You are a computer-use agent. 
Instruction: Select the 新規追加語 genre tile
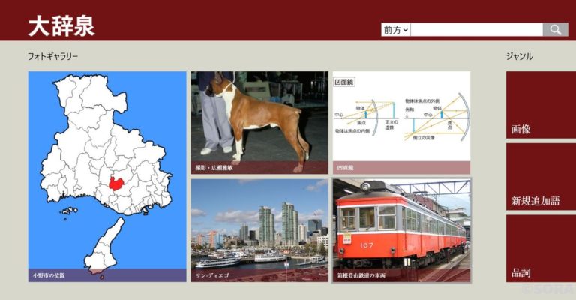coord(541,176)
